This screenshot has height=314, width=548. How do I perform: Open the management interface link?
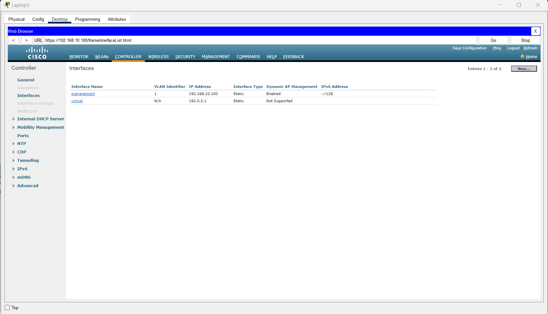83,94
